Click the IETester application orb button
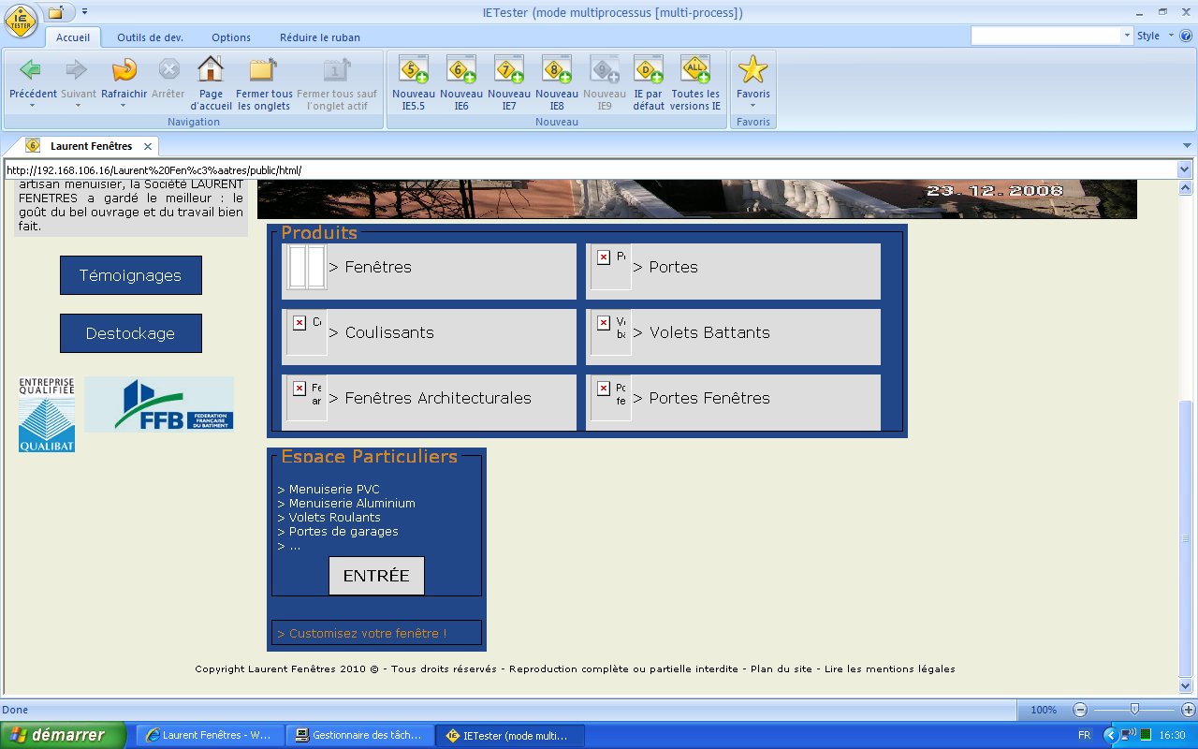 point(22,21)
